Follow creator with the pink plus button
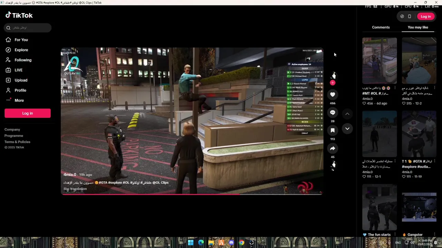The width and height of the screenshot is (442, 248). 333,83
